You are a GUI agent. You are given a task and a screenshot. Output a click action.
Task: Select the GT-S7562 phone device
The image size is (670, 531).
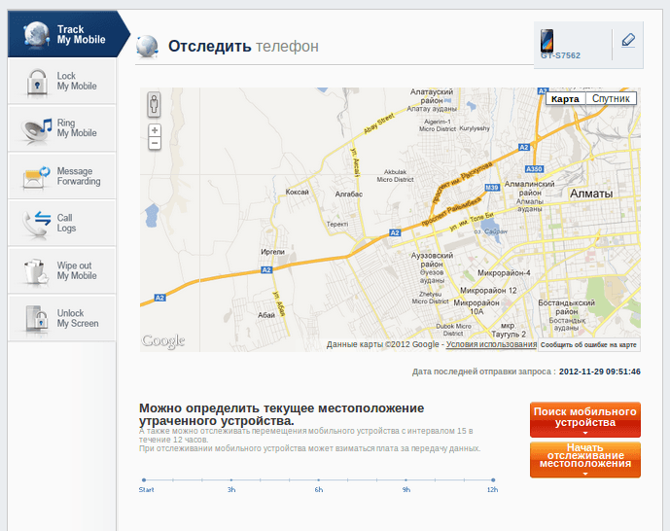(x=560, y=45)
